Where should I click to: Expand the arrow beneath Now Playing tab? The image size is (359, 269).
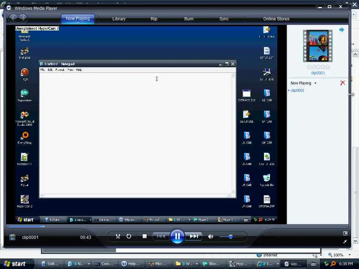(77, 23)
